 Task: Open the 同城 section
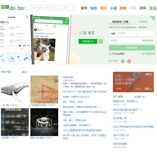point(123,8)
